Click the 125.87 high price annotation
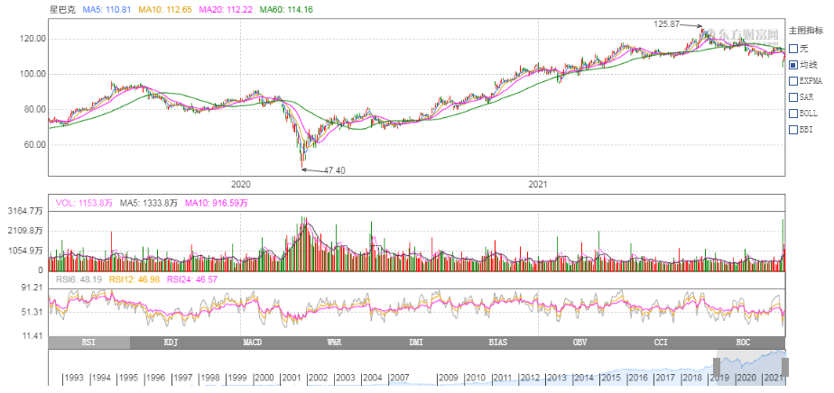 pos(666,24)
